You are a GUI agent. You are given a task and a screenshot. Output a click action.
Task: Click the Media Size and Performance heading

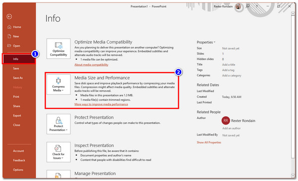point(102,78)
